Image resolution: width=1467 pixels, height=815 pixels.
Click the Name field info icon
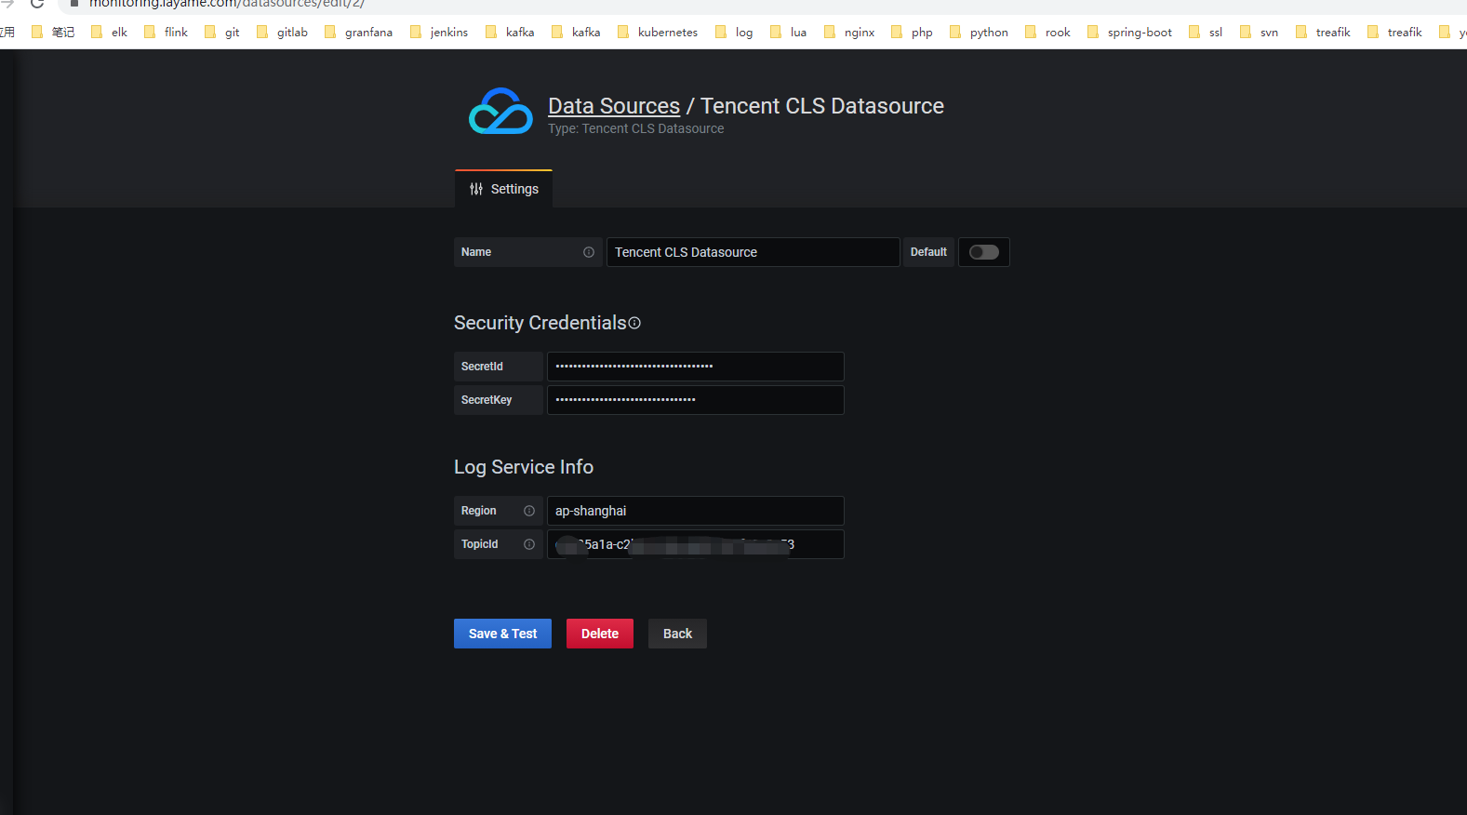pyautogui.click(x=589, y=252)
